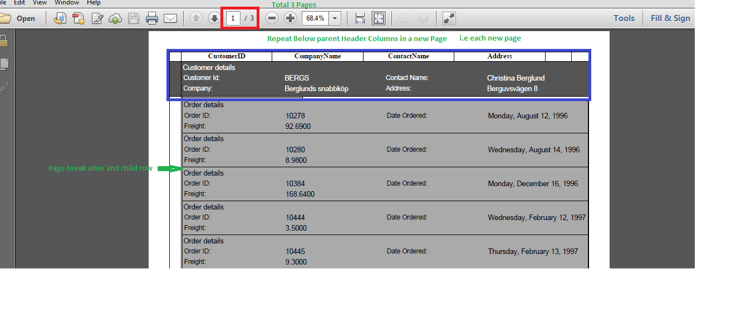Click the fit width scrolling mode icon

360,18
